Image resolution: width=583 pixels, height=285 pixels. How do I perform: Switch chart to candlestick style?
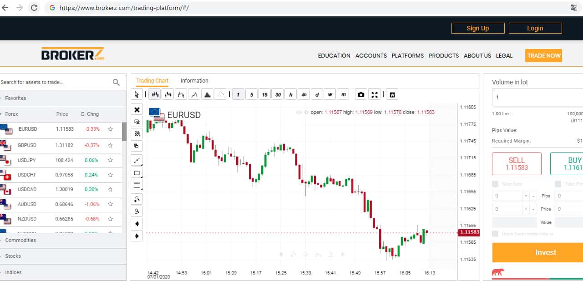pyautogui.click(x=156, y=94)
